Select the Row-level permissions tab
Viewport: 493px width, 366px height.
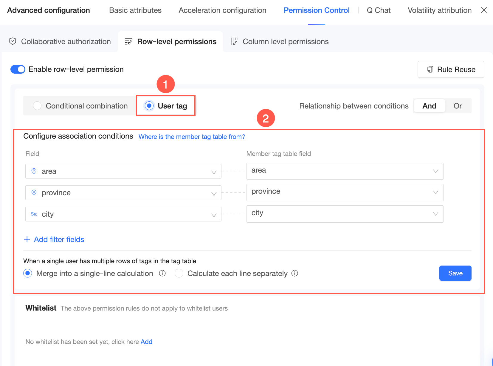(x=170, y=41)
